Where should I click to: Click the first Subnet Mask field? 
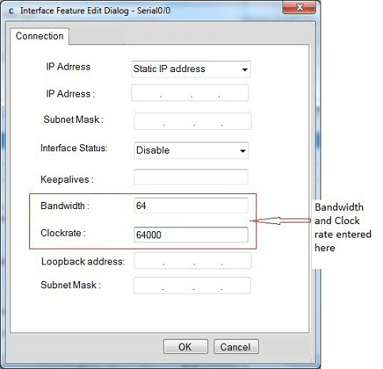[x=192, y=121]
